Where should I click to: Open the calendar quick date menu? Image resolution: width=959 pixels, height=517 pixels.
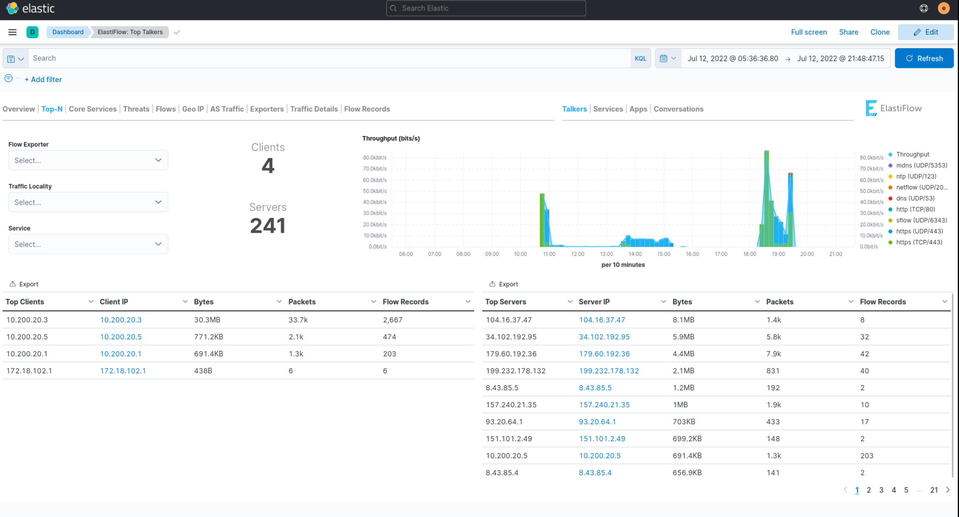click(668, 58)
